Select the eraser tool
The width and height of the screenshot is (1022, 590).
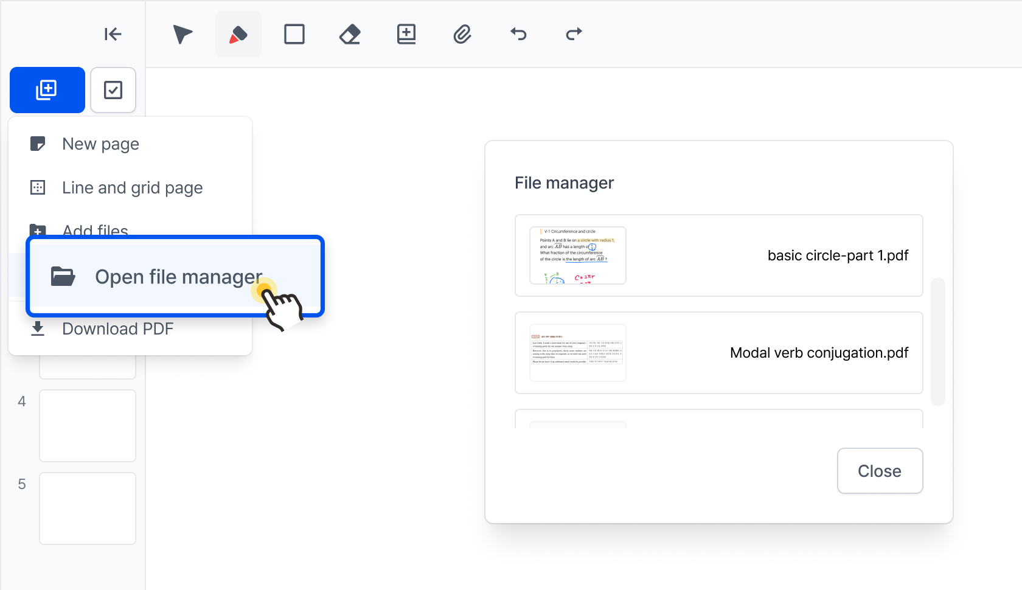[x=350, y=34]
